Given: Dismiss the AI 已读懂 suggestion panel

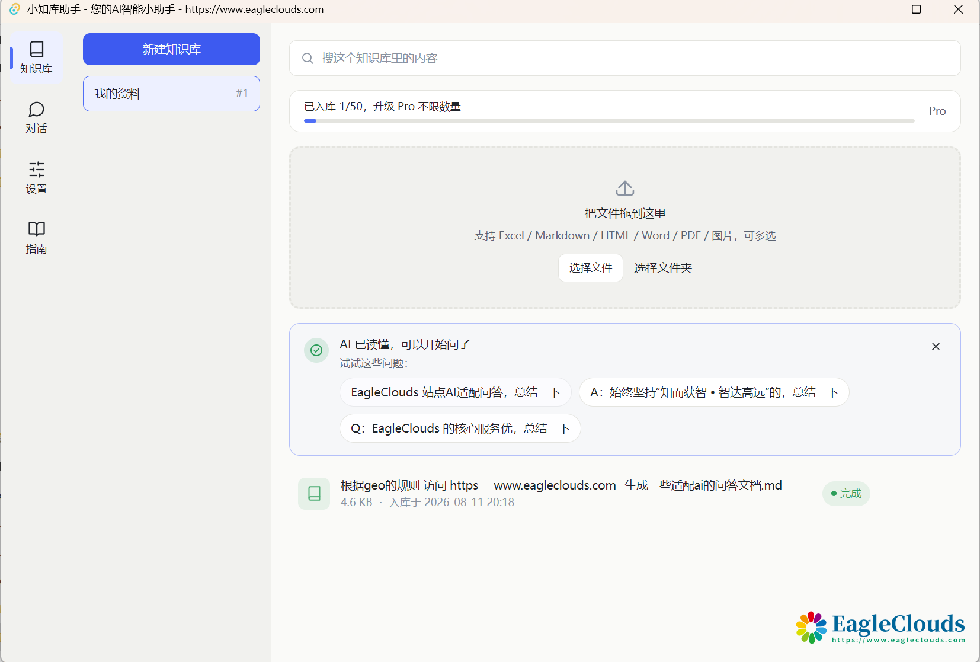Looking at the screenshot, I should pos(936,347).
